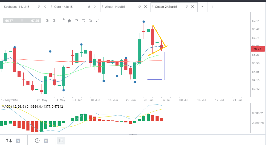The height and width of the screenshot is (145, 266).
Task: Click the 67.25 buy price
Action: (x=35, y=21)
